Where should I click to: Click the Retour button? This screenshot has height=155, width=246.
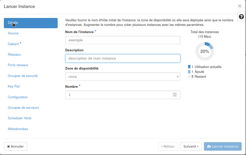[x=168, y=146]
